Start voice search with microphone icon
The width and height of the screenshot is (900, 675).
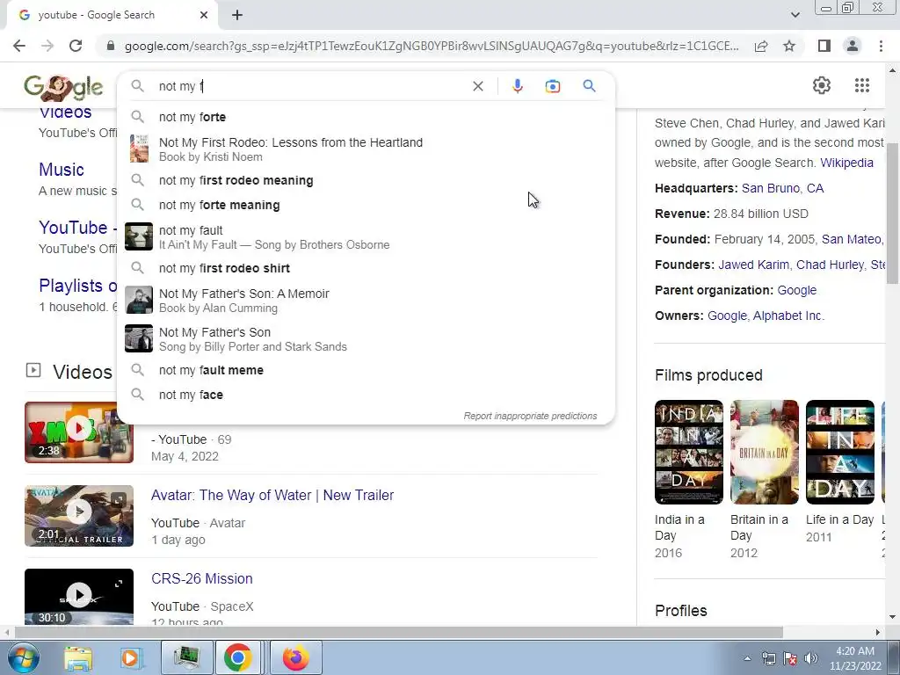(517, 86)
